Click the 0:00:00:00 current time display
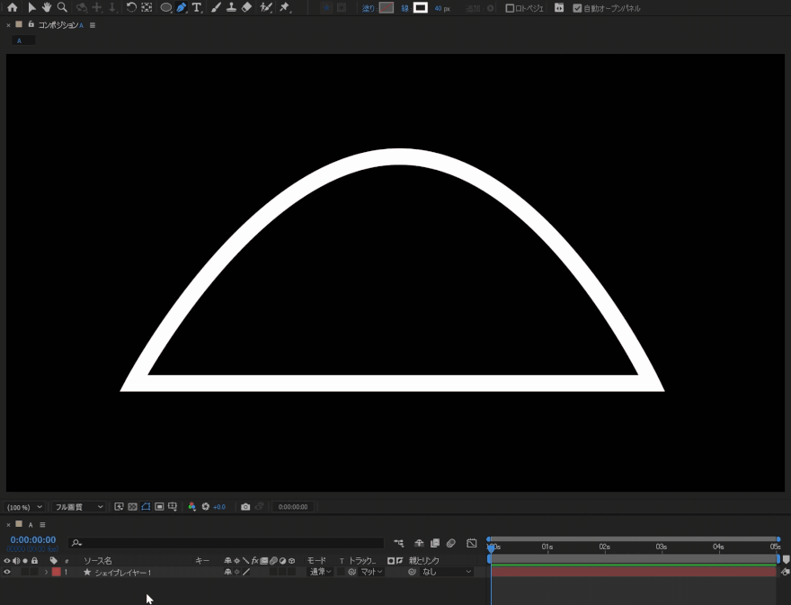791x605 pixels. 32,540
